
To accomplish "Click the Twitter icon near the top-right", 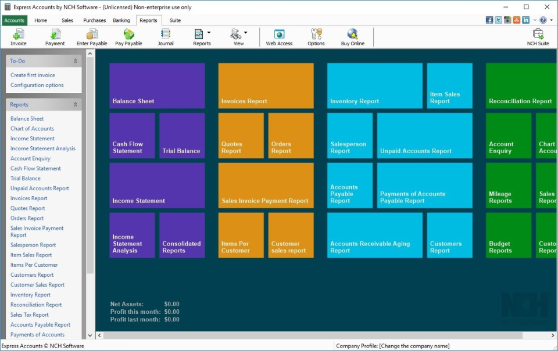I will pos(498,19).
